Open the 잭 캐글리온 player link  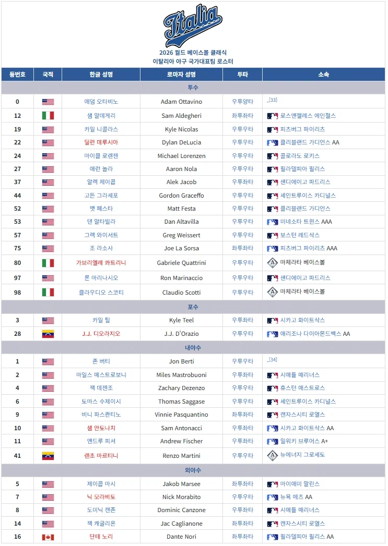click(101, 524)
